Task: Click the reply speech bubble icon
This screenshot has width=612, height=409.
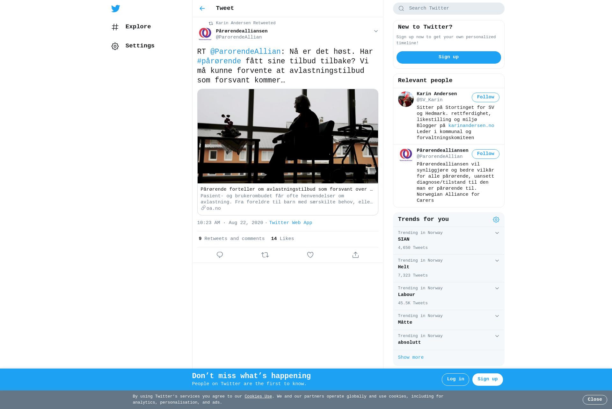Action: (x=220, y=255)
